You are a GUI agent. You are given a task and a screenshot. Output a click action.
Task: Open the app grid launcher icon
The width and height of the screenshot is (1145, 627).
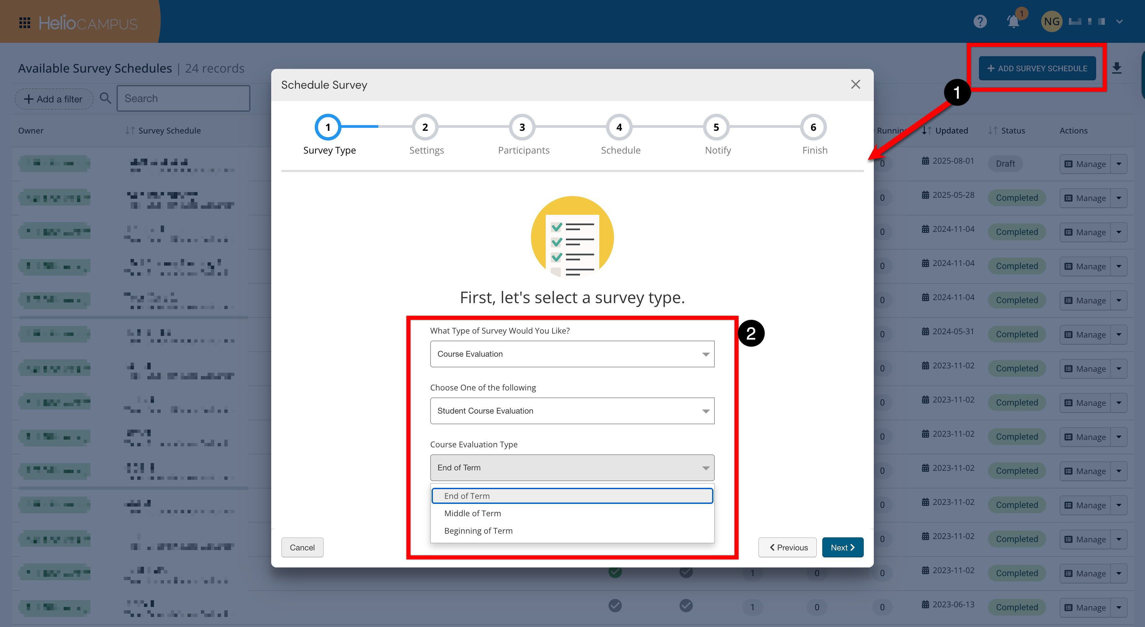point(25,23)
